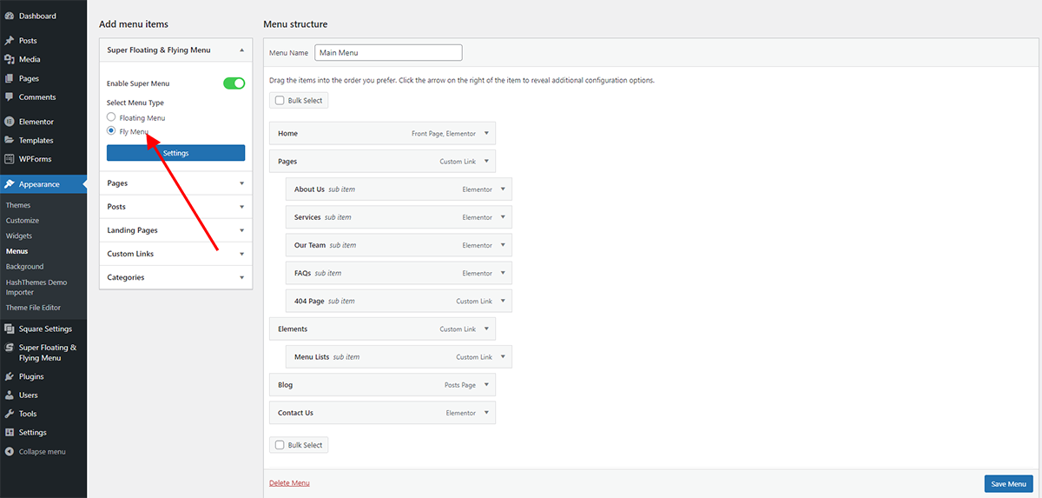Check the top Bulk Select checkbox
Image resolution: width=1042 pixels, height=498 pixels.
[x=280, y=101]
